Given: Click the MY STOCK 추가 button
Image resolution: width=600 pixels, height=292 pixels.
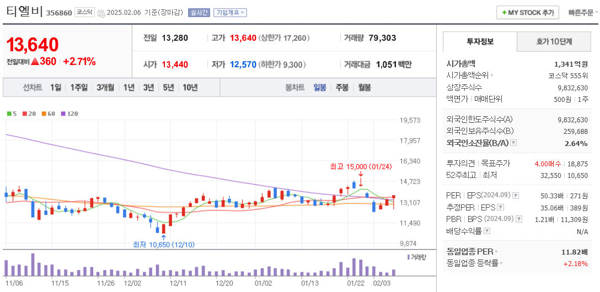Looking at the screenshot, I should (x=528, y=13).
